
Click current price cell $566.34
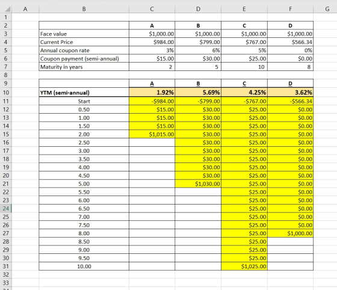[x=290, y=42]
